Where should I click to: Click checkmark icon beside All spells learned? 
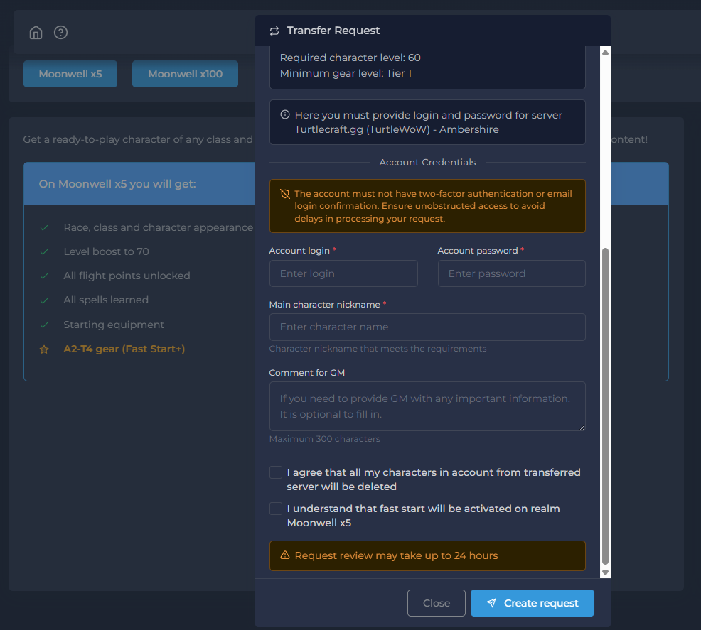[x=44, y=300]
